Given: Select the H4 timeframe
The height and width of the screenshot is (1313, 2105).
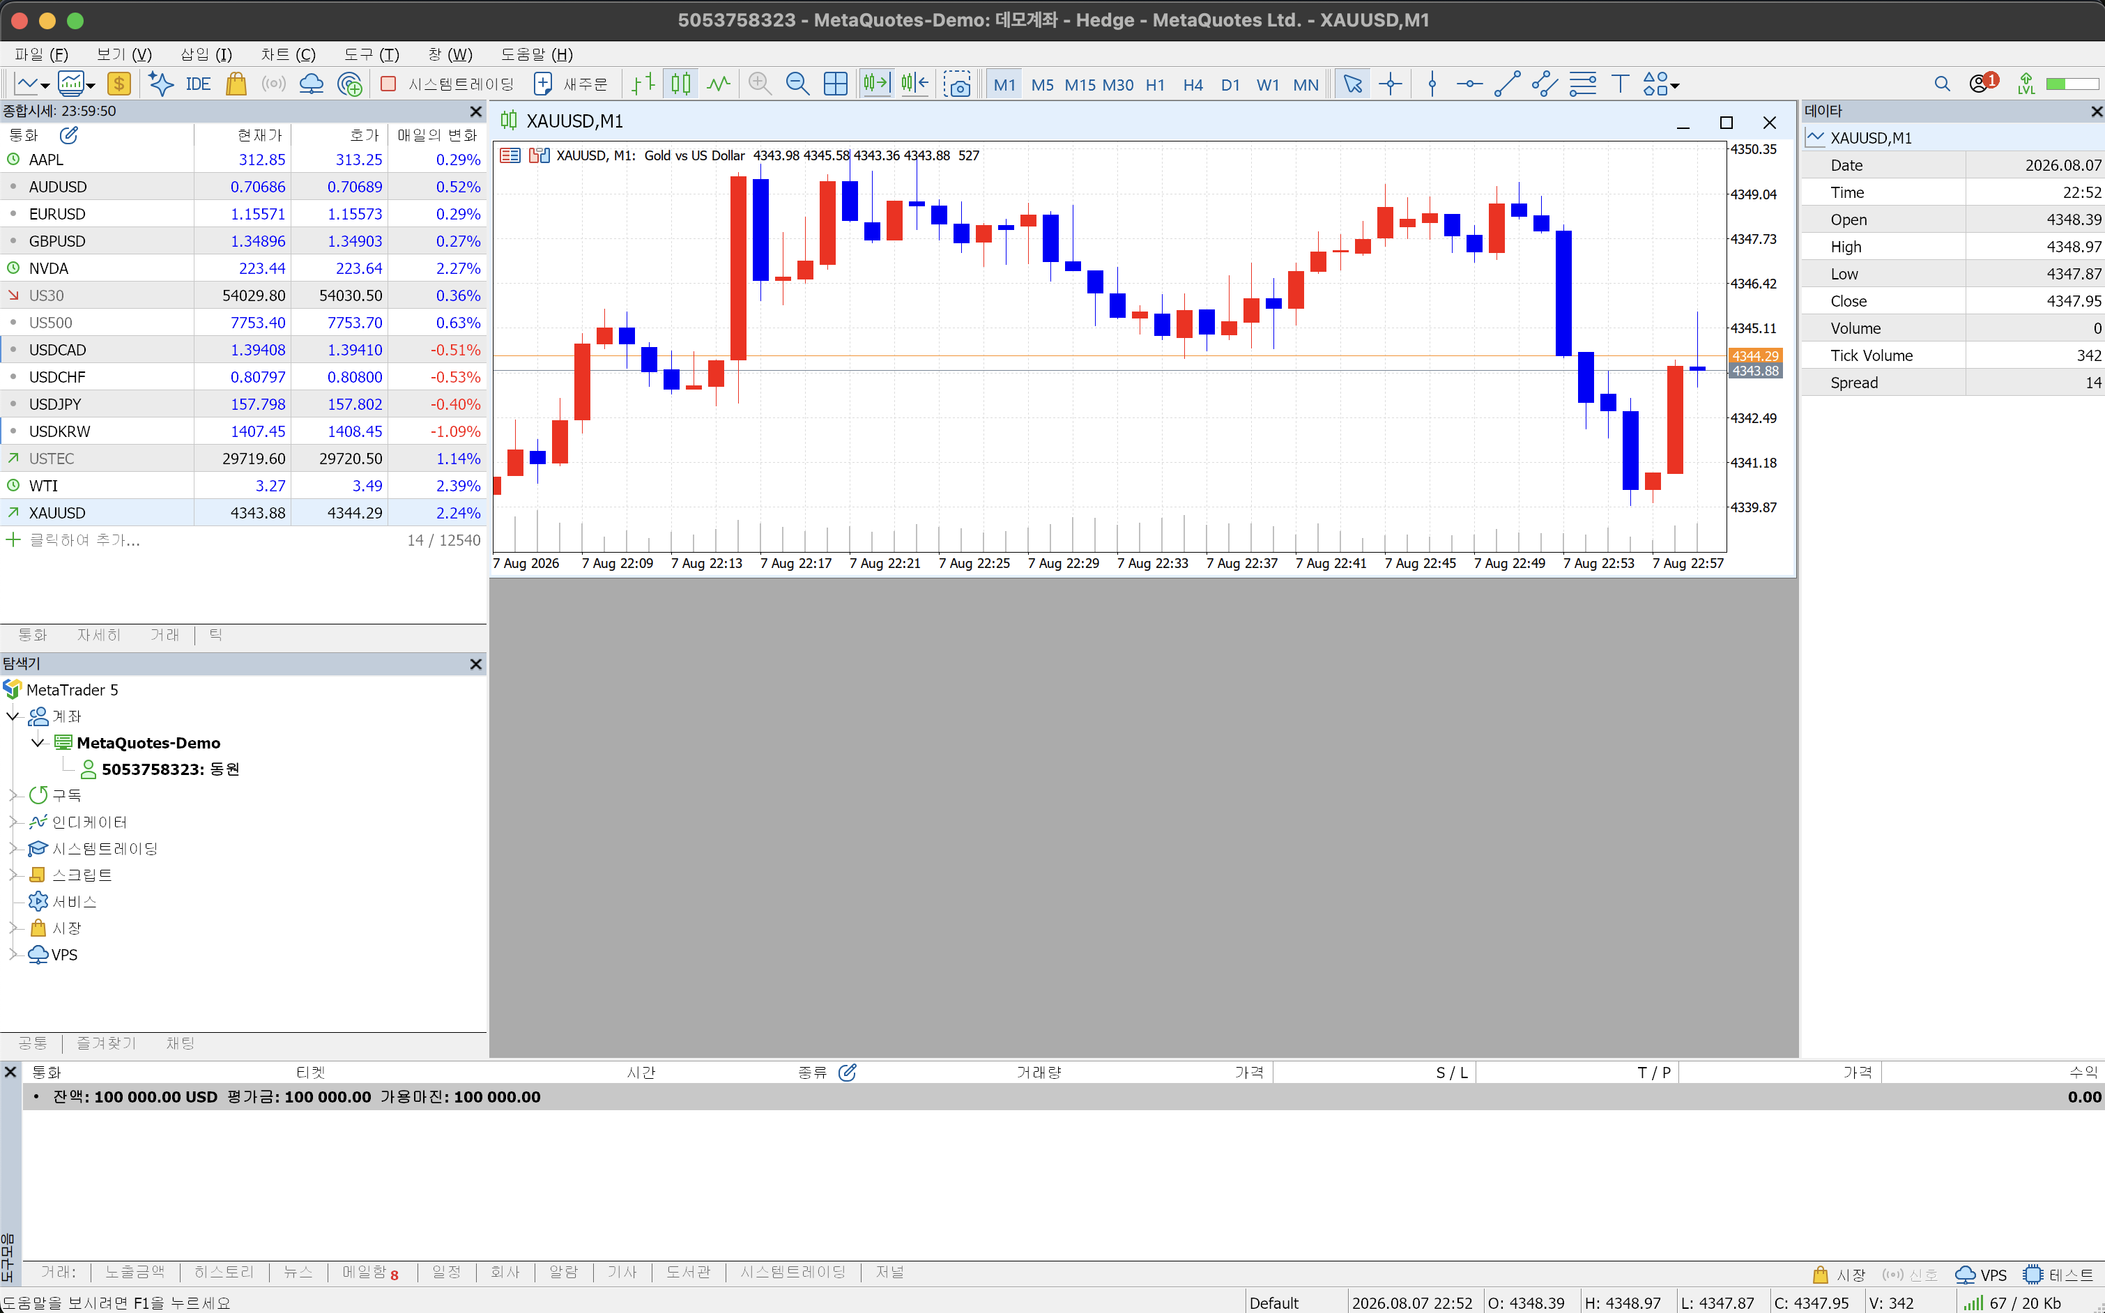Looking at the screenshot, I should pos(1193,85).
